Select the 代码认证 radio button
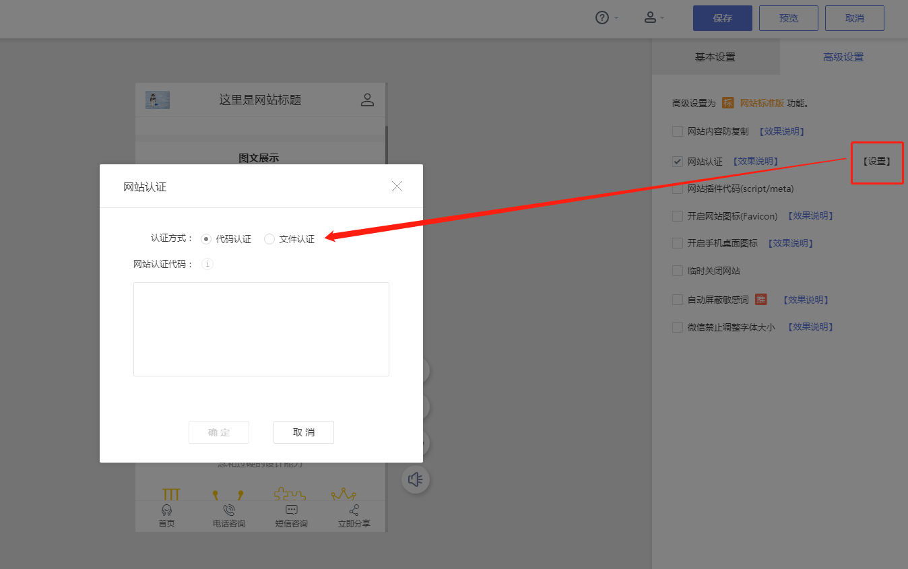The width and height of the screenshot is (908, 569). [x=206, y=239]
